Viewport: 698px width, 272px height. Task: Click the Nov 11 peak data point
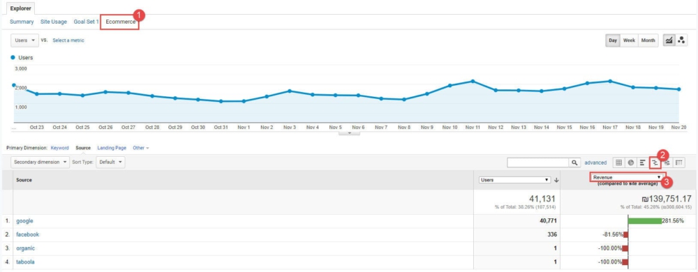[x=473, y=82]
